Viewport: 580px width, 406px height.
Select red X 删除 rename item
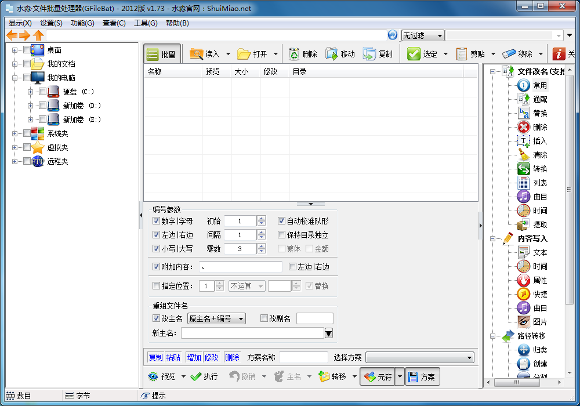pos(540,127)
